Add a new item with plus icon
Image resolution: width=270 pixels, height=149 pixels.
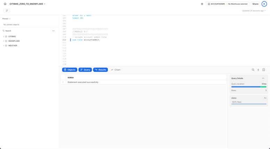(202, 4)
